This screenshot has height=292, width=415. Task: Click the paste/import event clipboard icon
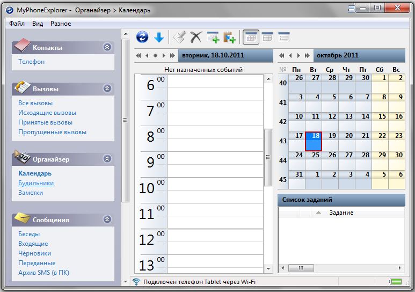(229, 37)
